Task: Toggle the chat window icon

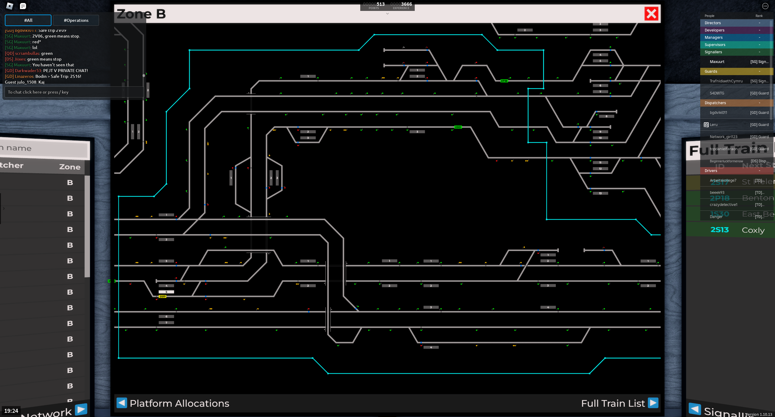Action: tap(23, 6)
